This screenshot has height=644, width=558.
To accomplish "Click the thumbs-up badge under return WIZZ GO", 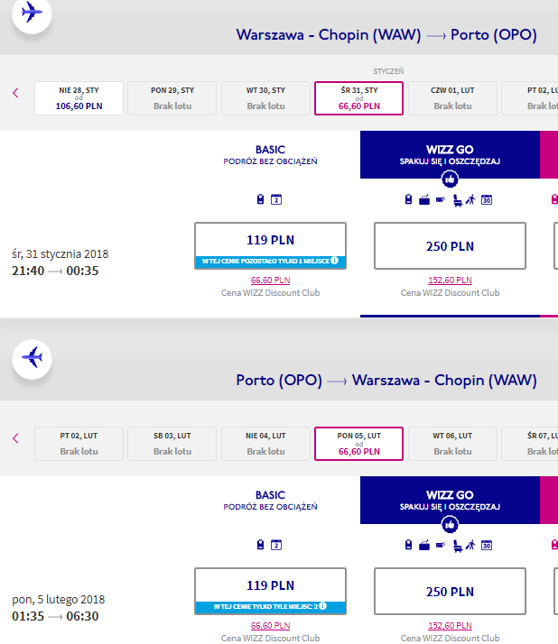I will pyautogui.click(x=450, y=524).
